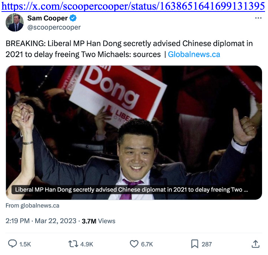Open Sam Cooper display name

pos(48,18)
